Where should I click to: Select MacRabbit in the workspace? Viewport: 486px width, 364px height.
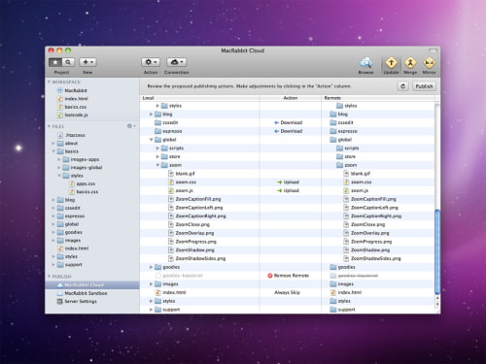tap(76, 90)
